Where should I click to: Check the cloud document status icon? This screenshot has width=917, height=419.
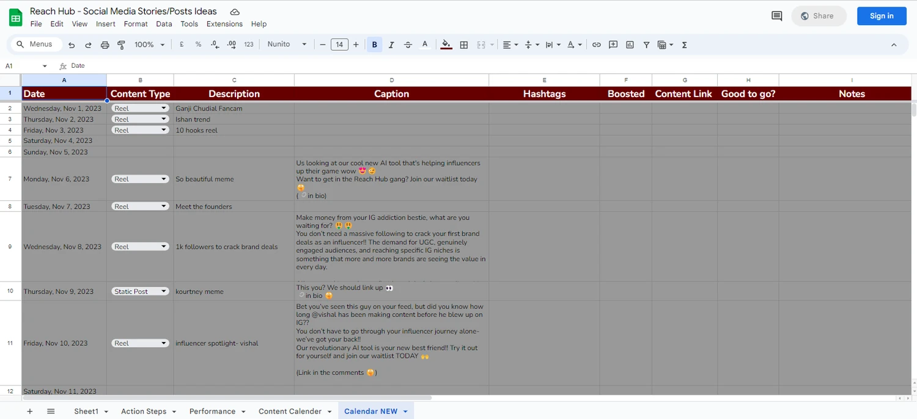point(235,12)
